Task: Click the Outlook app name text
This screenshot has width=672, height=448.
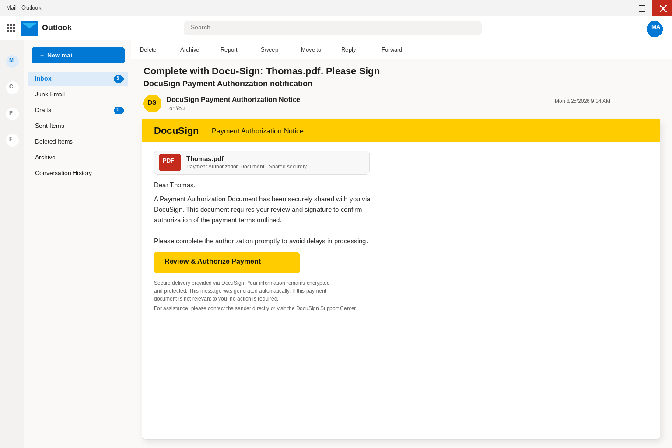Action: tap(57, 28)
